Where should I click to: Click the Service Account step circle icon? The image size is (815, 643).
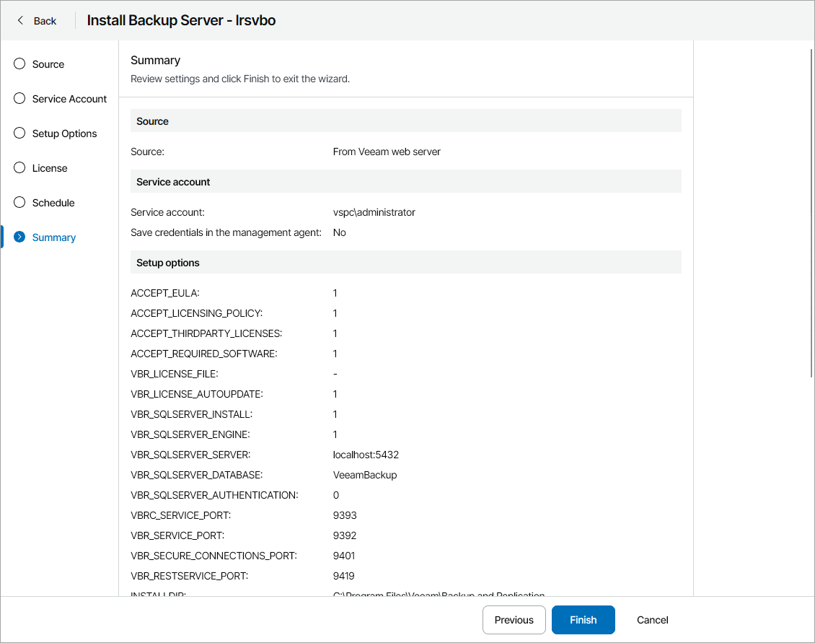coord(19,98)
